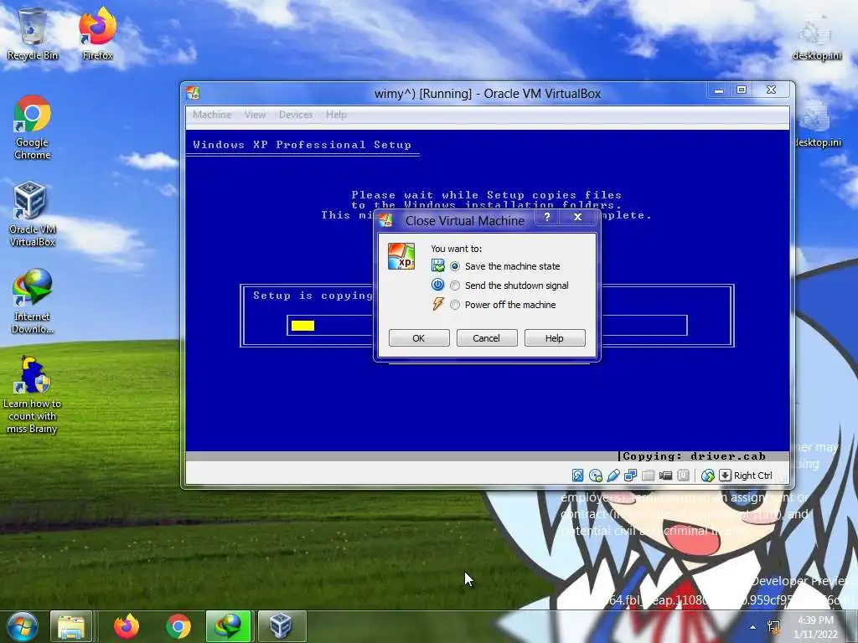Select Send the shutdown signal option
This screenshot has height=643, width=858.
509,285
